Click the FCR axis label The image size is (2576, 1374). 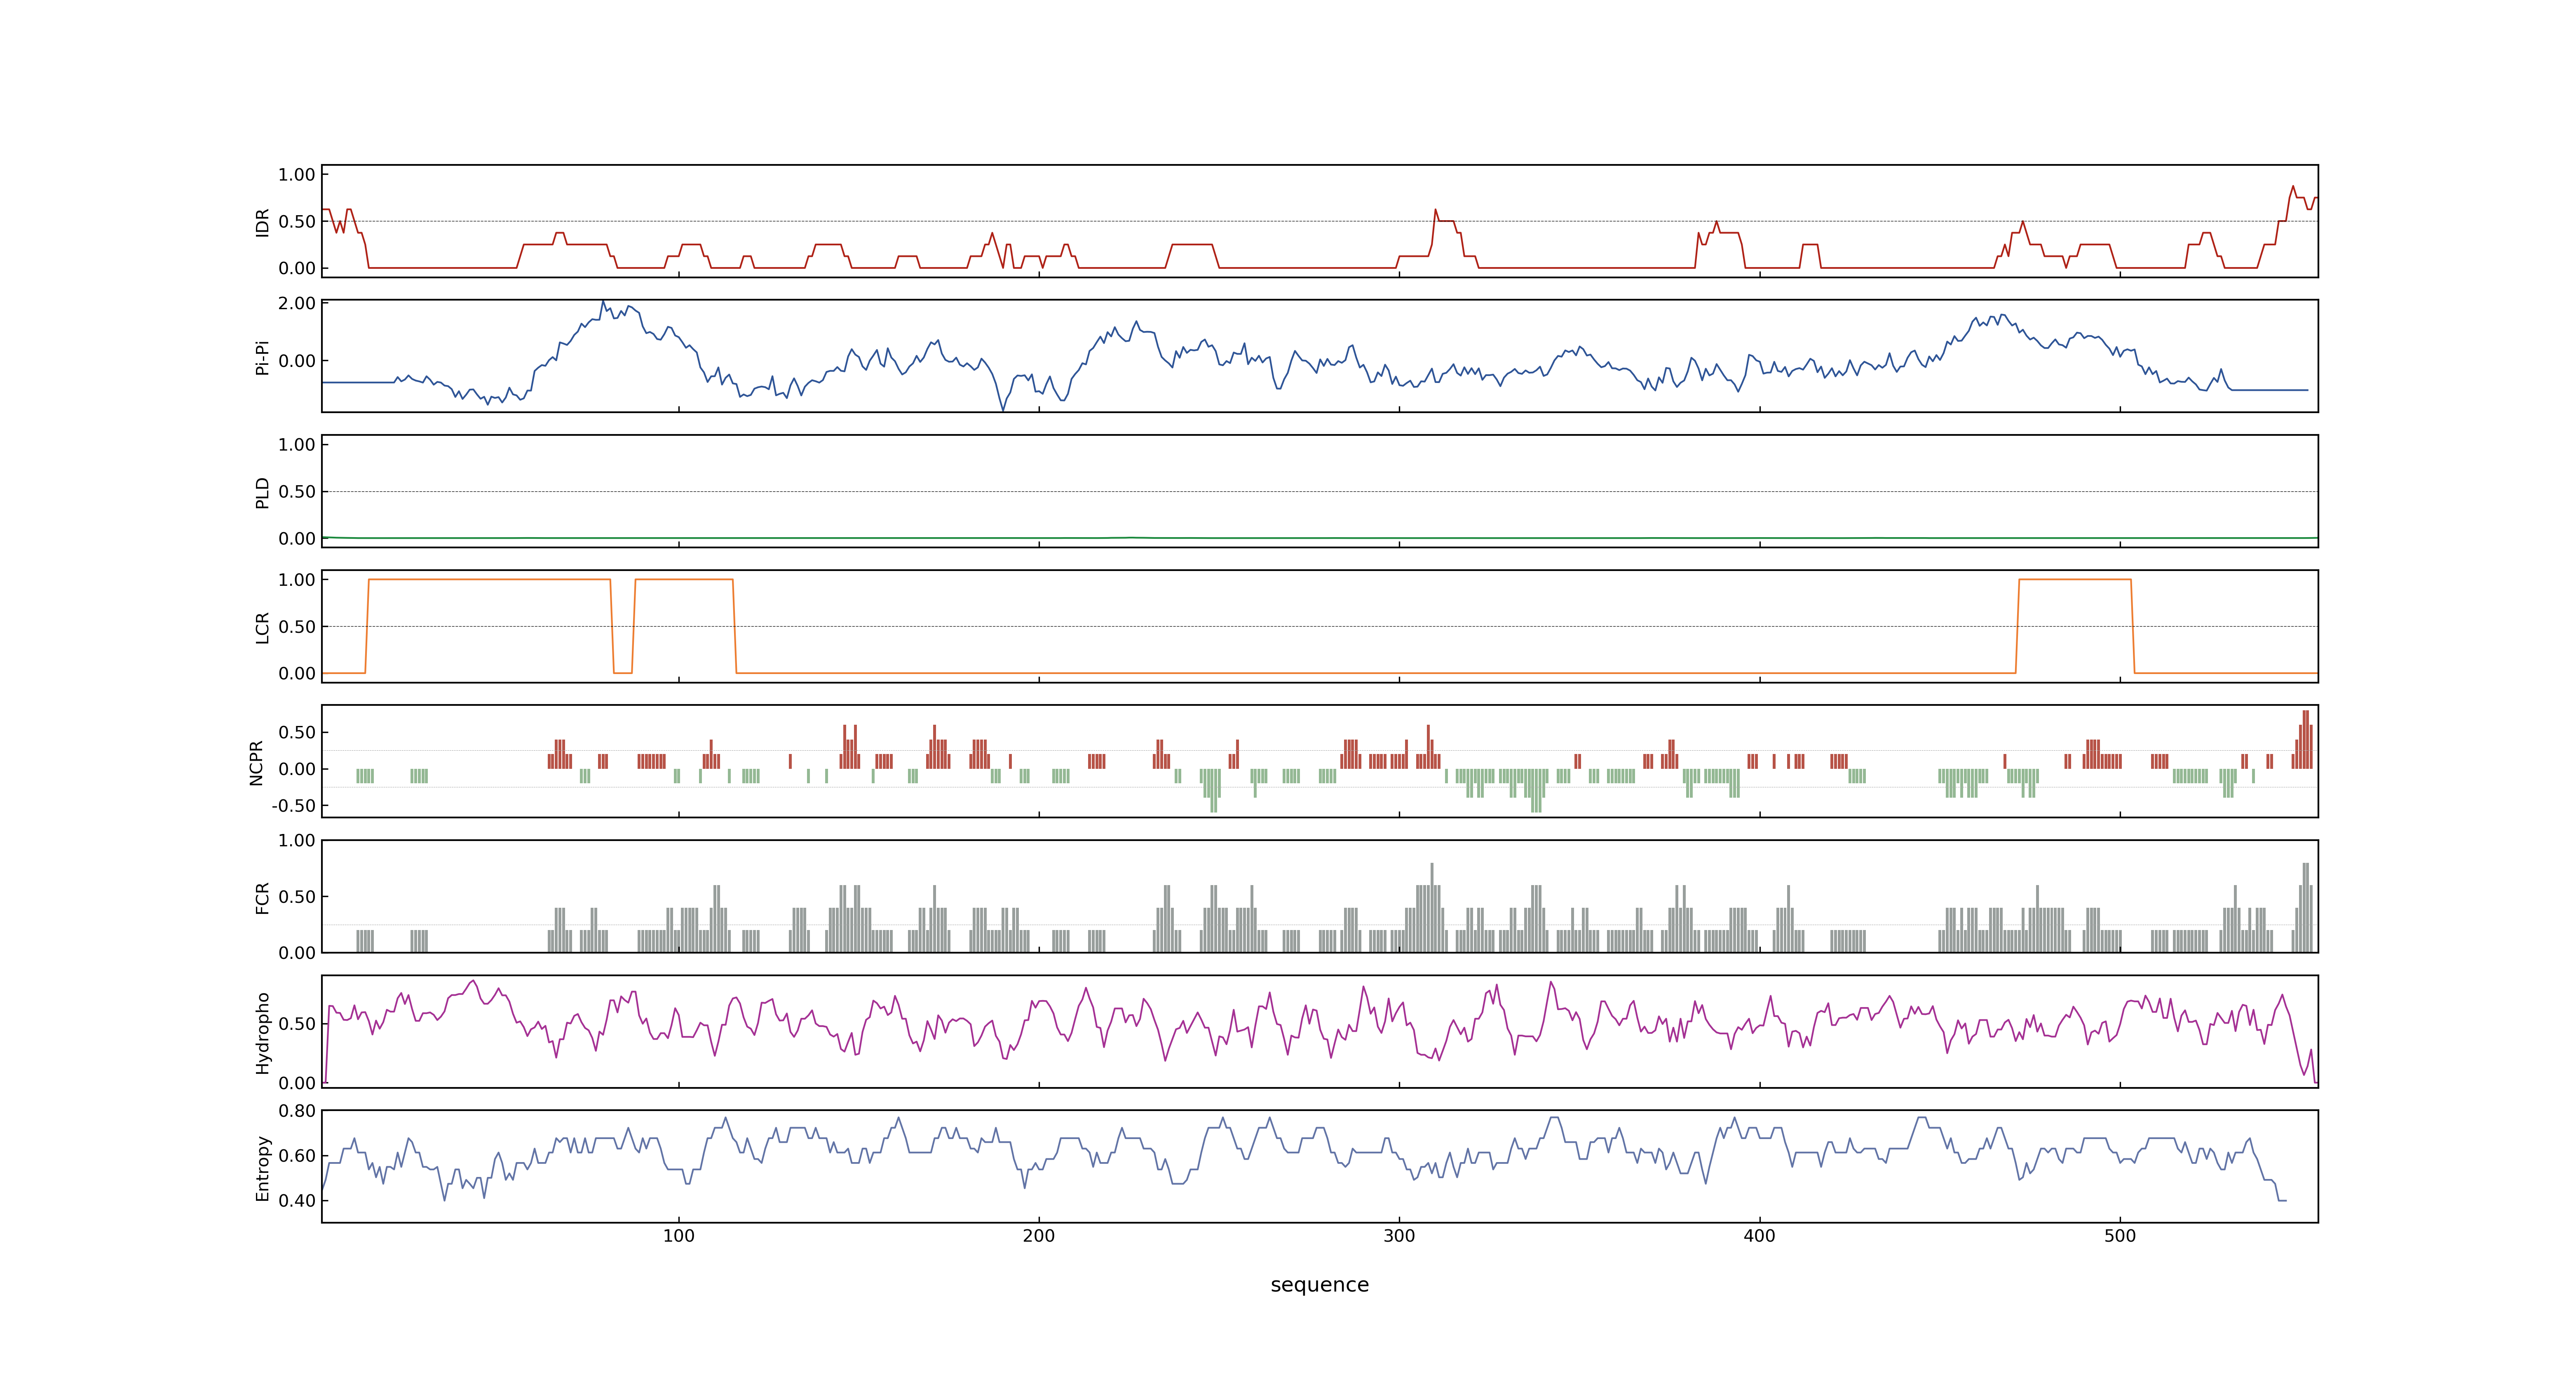(x=262, y=898)
